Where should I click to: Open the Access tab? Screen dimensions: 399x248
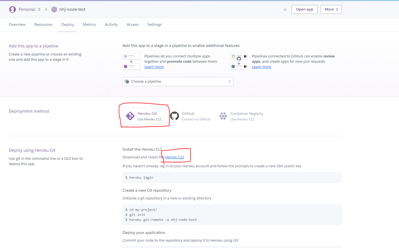tap(133, 24)
